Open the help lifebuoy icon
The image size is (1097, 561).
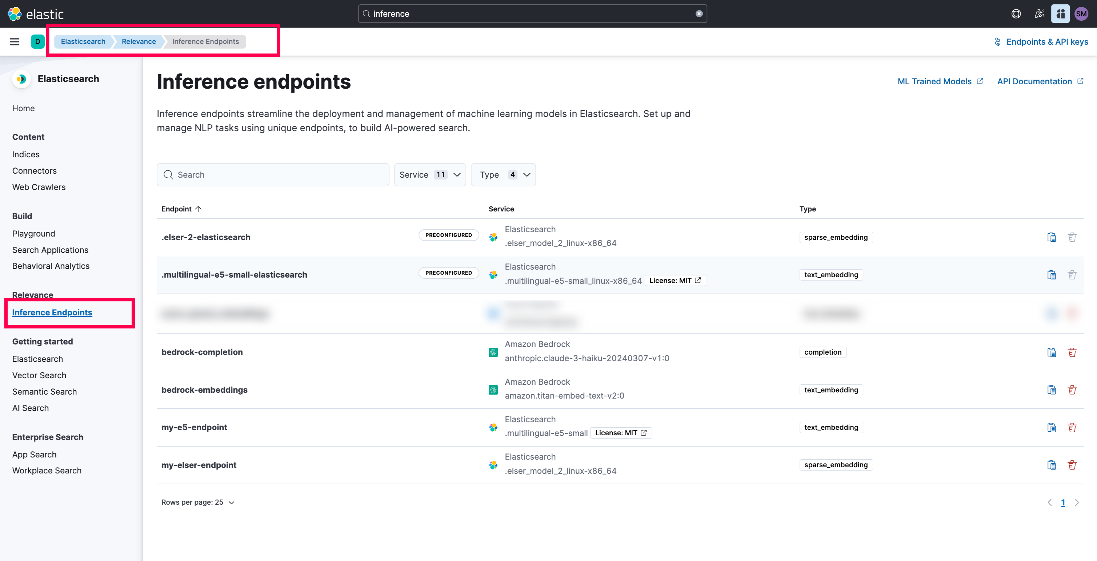coord(1016,13)
